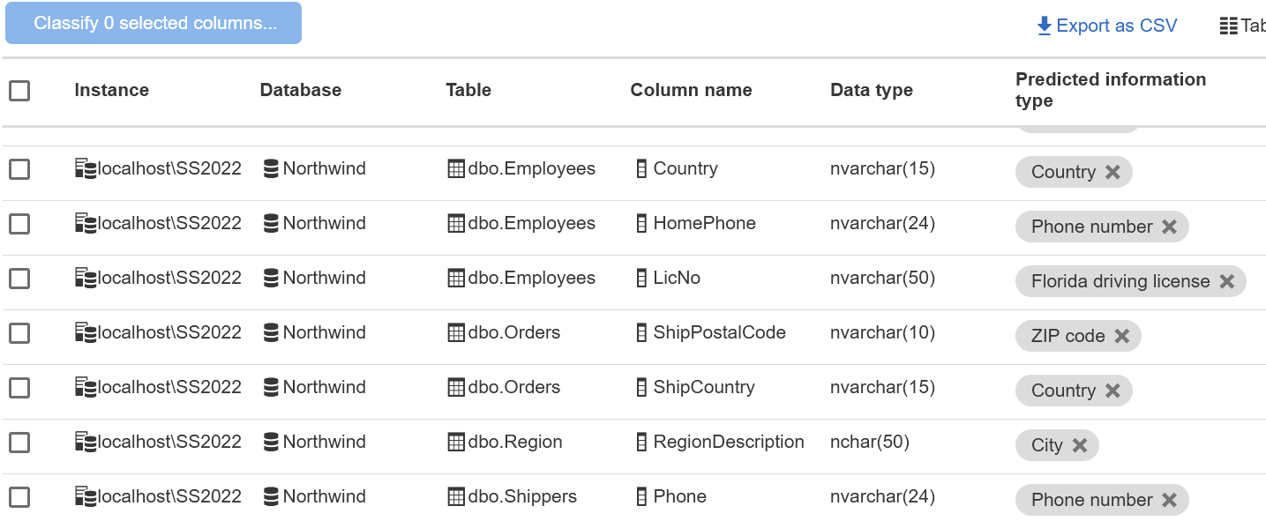Click the server instance icon in Country row
Screen dimensions: 1266x521
[x=86, y=168]
